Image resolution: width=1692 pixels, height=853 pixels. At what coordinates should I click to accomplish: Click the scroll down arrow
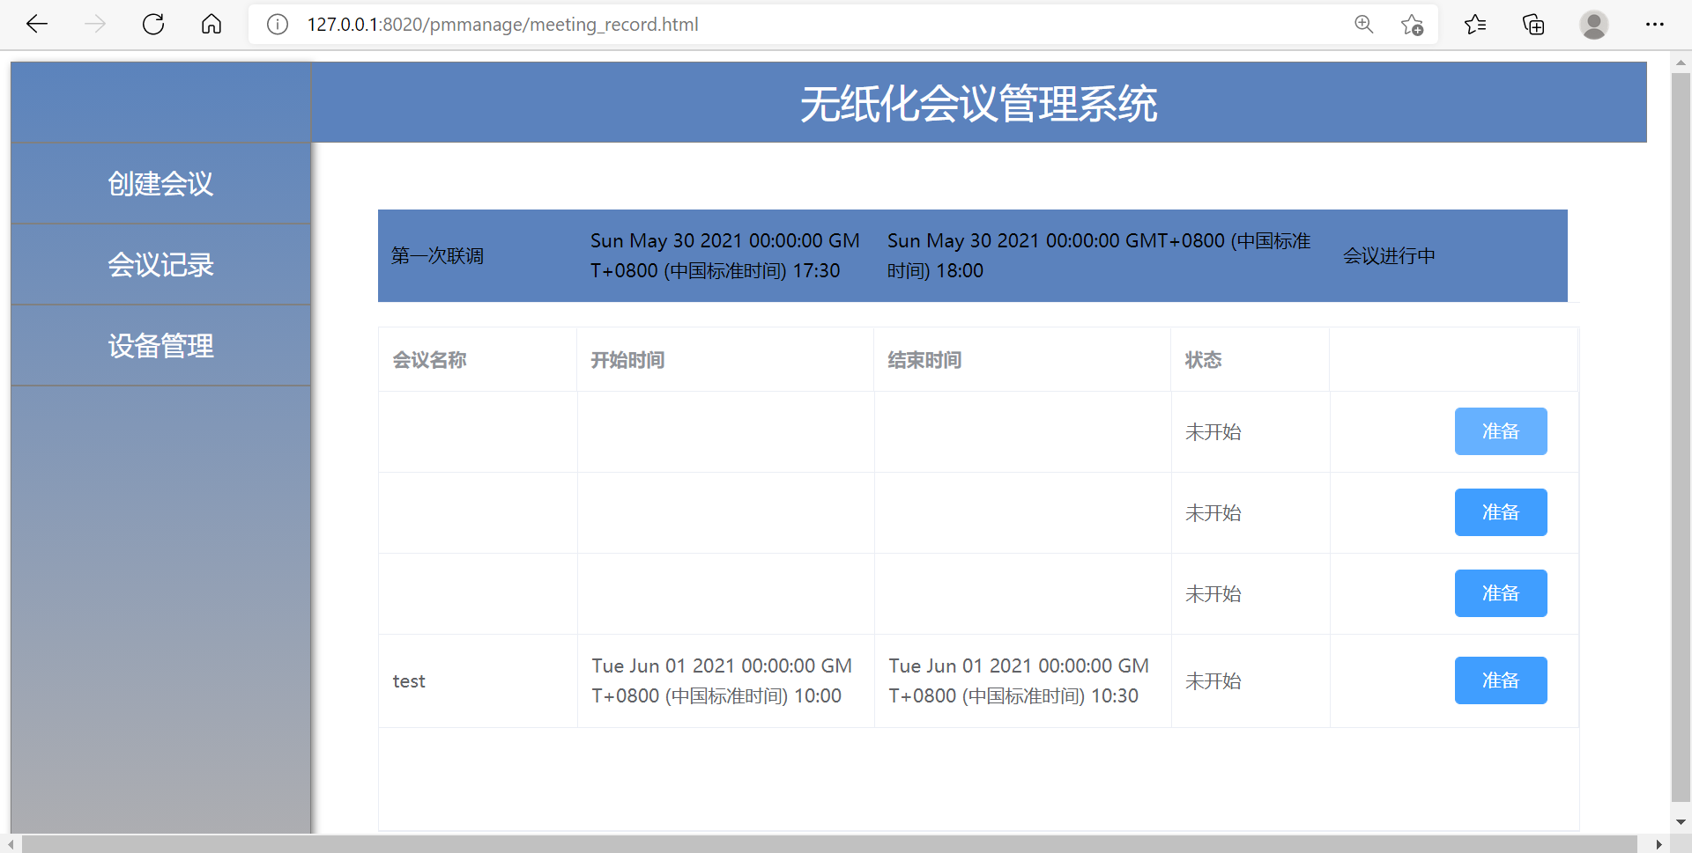click(1681, 822)
